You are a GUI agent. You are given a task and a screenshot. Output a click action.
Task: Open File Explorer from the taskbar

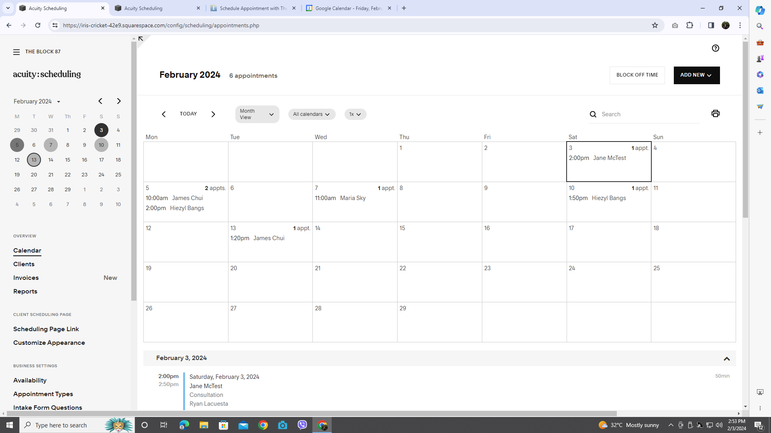[204, 425]
